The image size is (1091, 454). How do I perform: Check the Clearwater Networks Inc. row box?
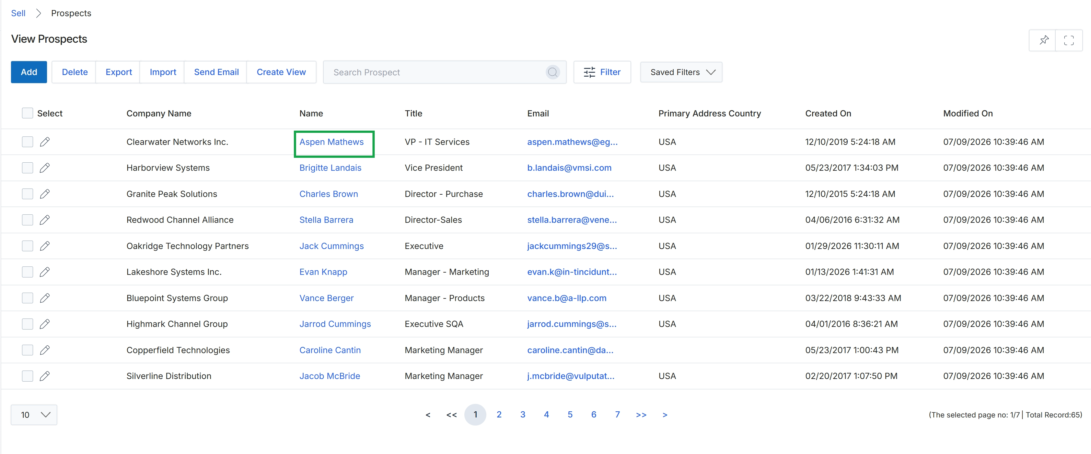pyautogui.click(x=28, y=142)
